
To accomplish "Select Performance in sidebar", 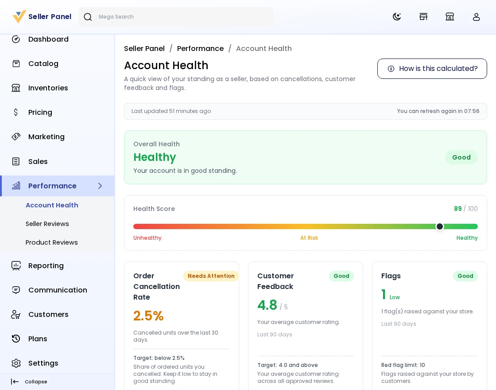I will 57,186.
